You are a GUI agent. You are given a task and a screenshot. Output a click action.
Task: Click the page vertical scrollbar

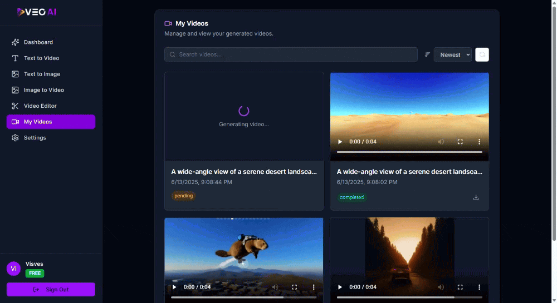pyautogui.click(x=554, y=122)
